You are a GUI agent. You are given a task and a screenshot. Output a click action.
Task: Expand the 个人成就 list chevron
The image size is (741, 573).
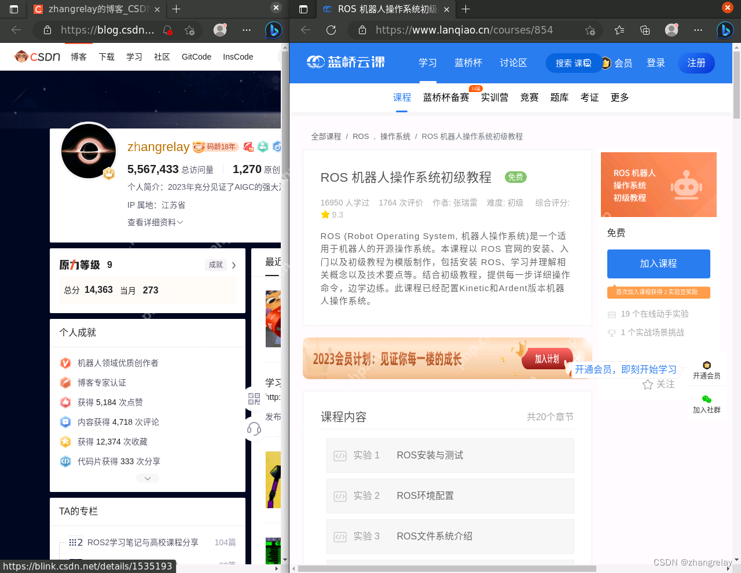point(147,477)
